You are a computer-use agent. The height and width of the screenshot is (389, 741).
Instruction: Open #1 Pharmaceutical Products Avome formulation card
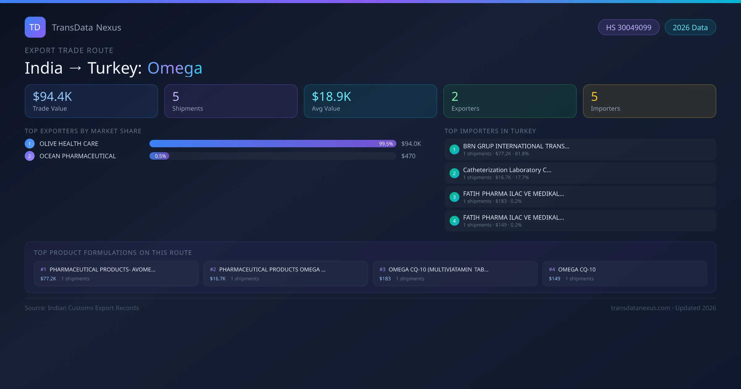(116, 274)
